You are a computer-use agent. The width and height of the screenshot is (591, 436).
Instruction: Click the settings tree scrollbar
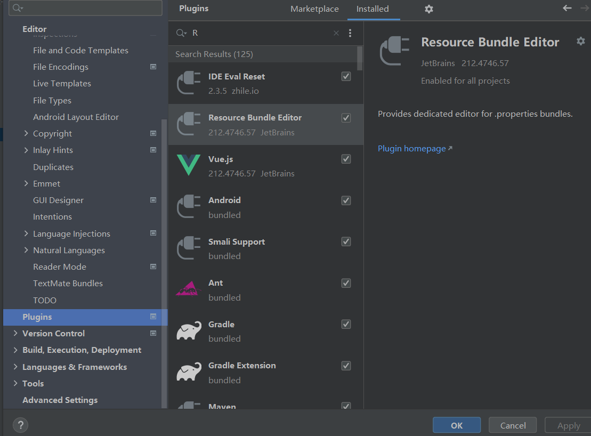tap(164, 263)
